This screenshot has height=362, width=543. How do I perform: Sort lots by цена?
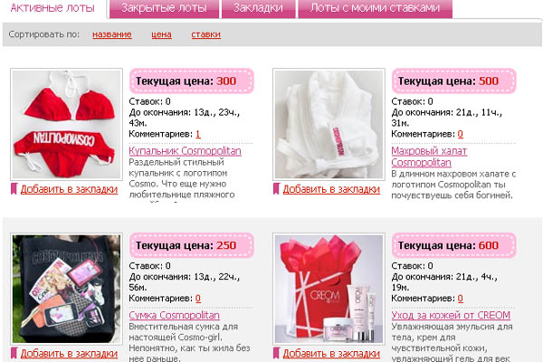161,34
